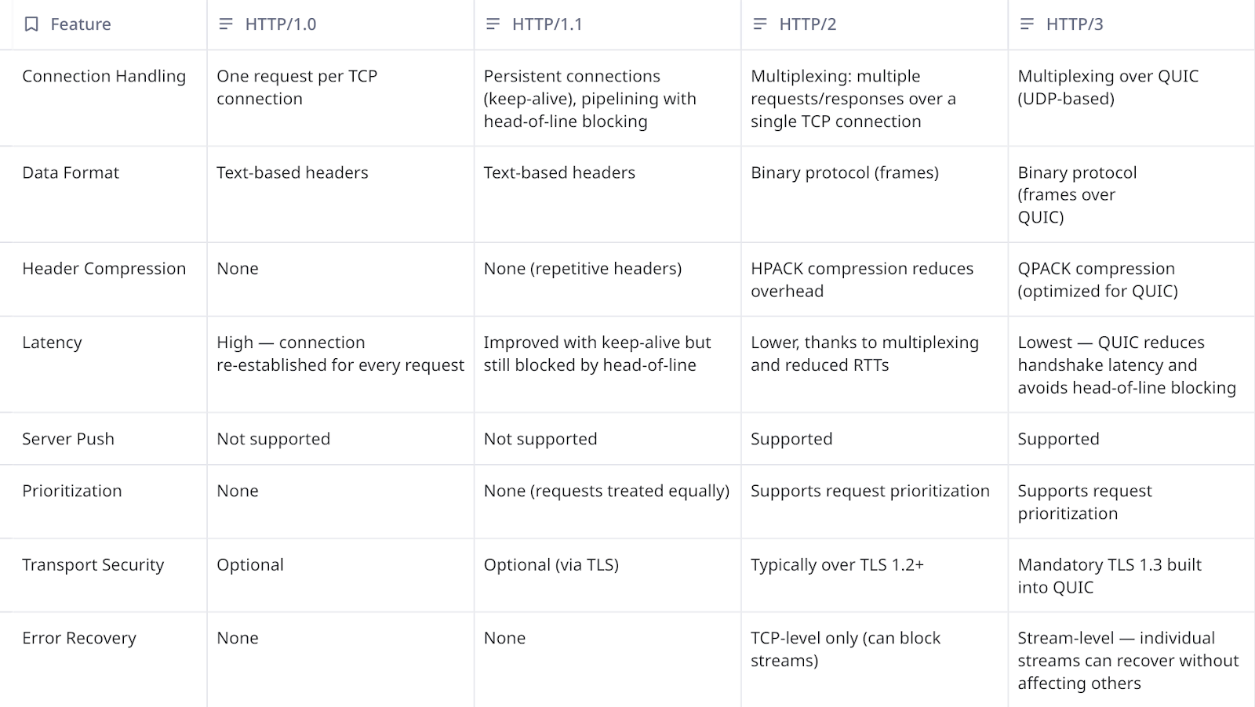Click the bookmark icon beside Feature header
1255x707 pixels.
point(31,24)
